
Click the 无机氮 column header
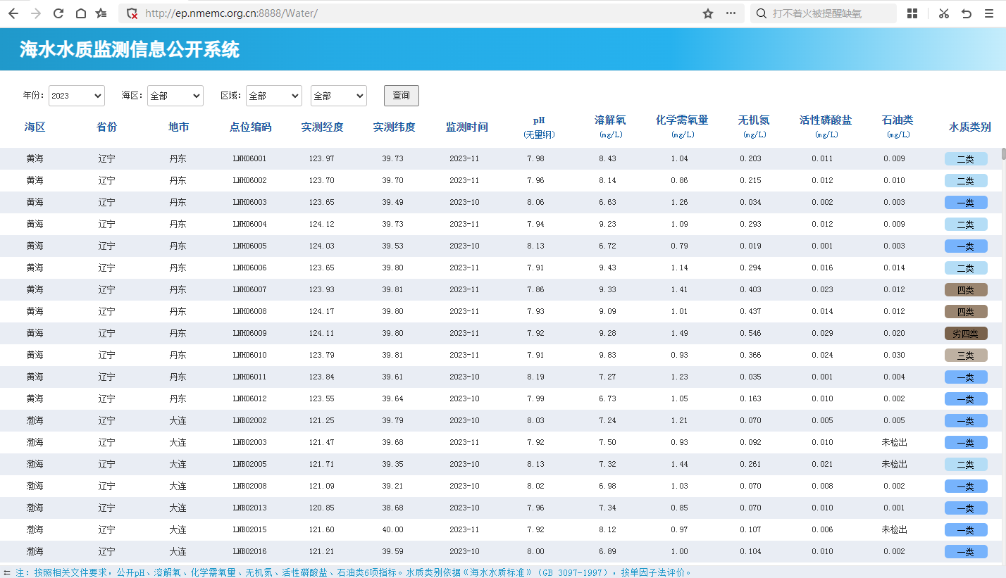(754, 127)
